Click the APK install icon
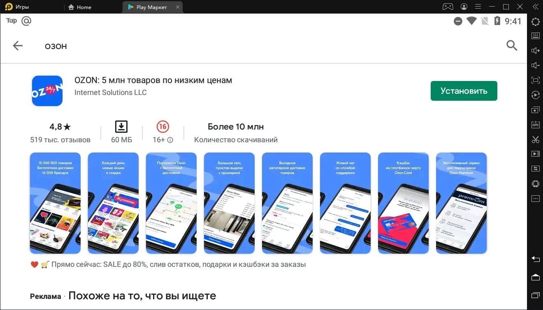Screen dimensions: 543x310 535,125
